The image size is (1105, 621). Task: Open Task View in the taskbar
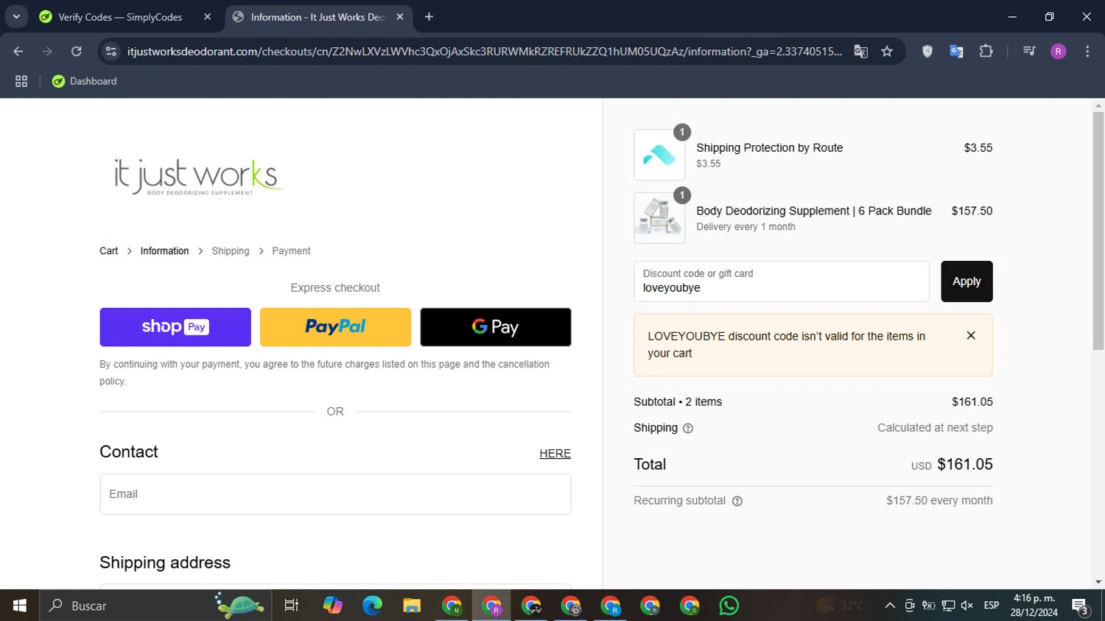click(x=292, y=606)
